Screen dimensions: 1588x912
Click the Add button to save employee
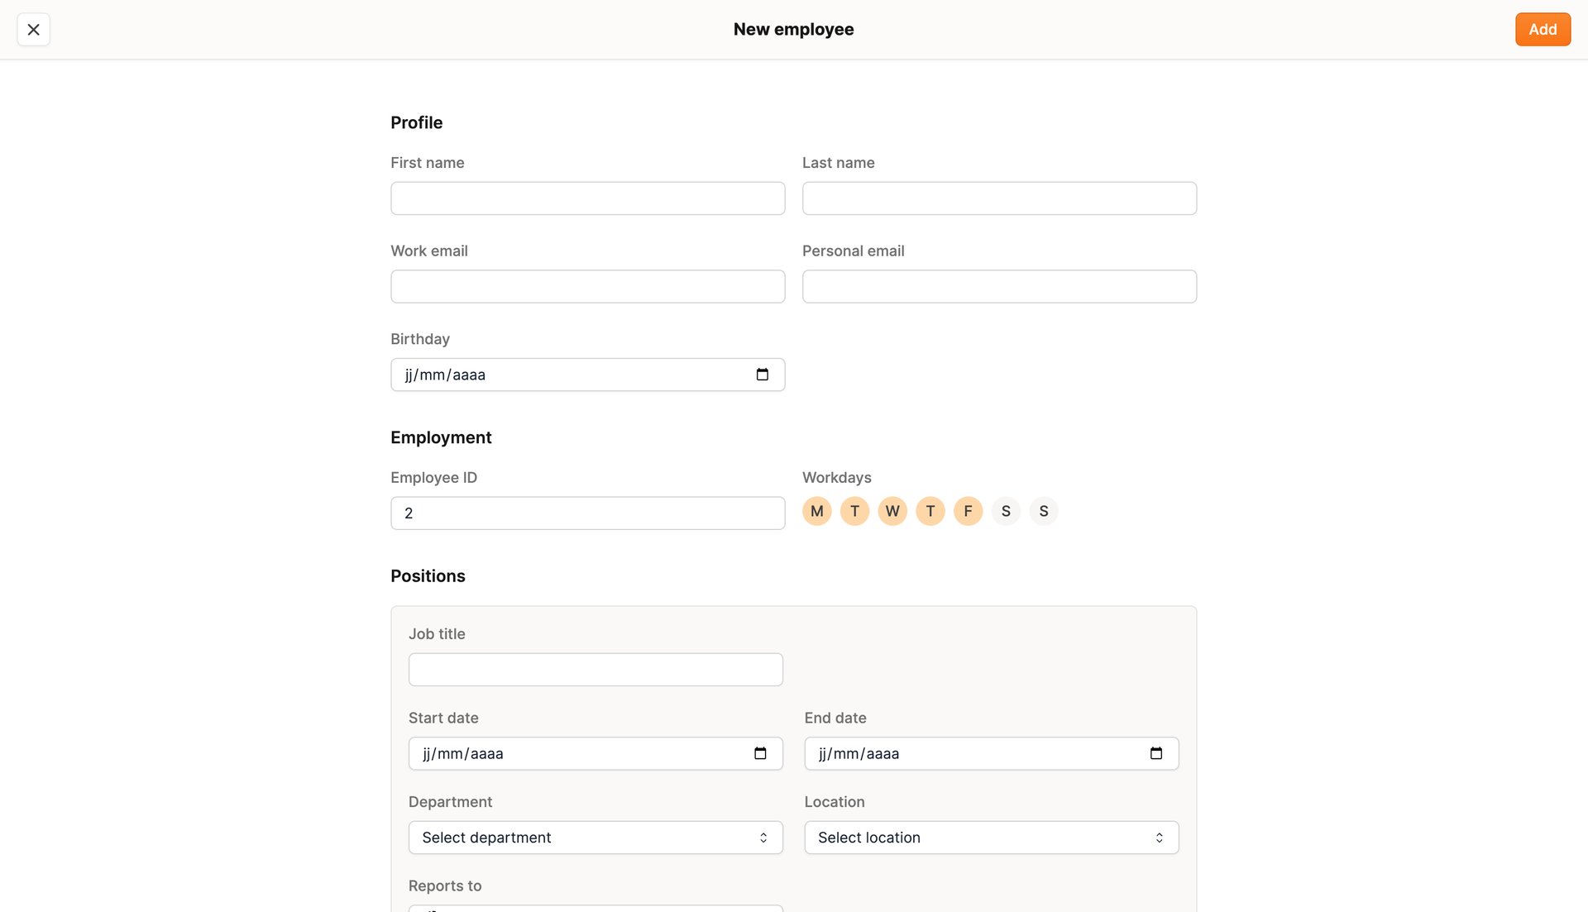click(x=1543, y=29)
